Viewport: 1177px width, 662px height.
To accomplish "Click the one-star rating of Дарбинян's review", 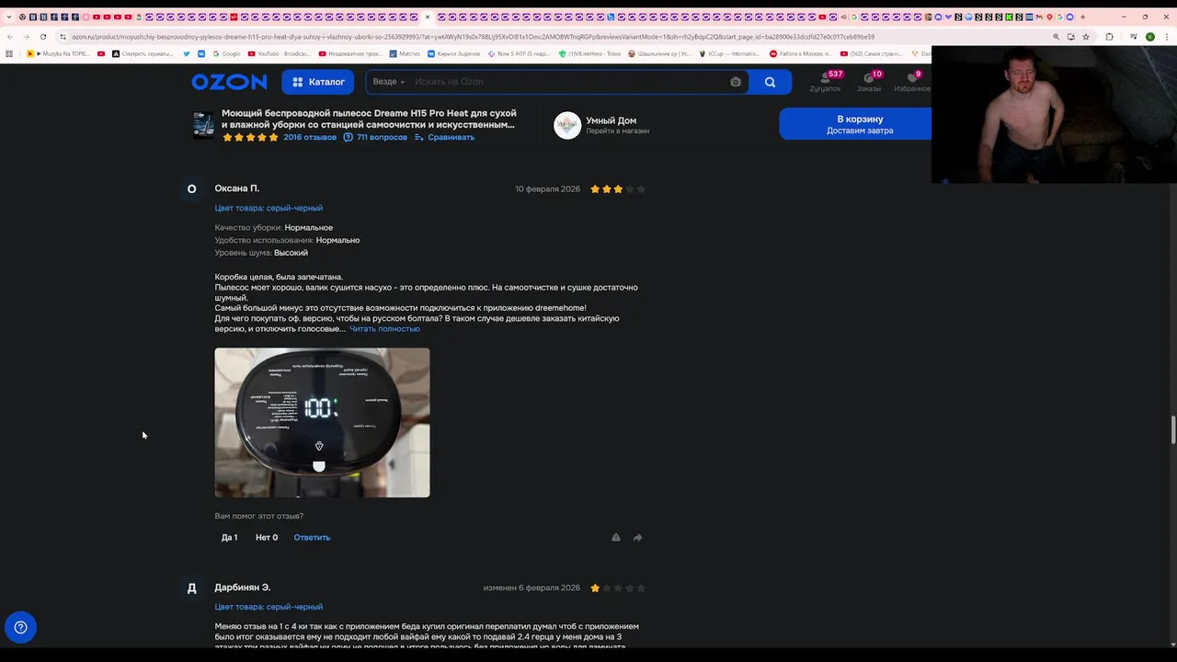I will (618, 588).
